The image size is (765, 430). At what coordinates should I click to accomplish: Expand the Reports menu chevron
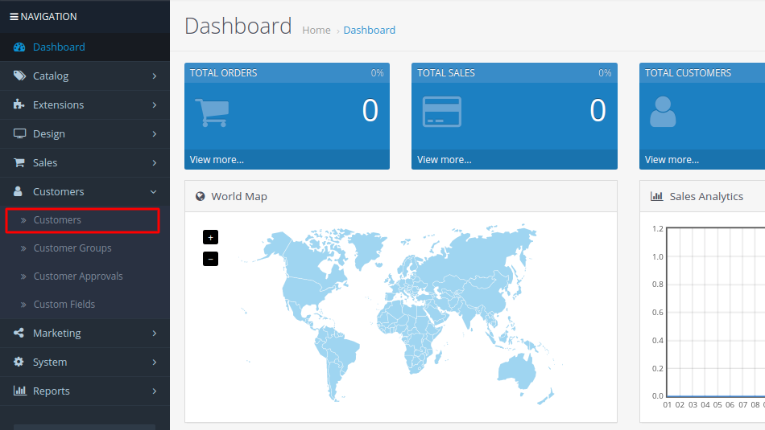tap(154, 391)
